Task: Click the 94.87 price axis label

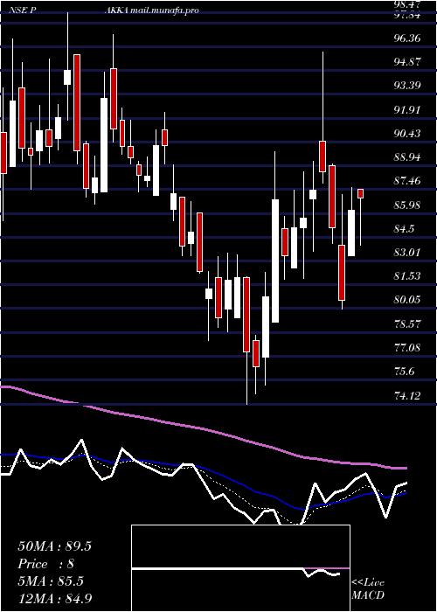Action: tap(407, 62)
